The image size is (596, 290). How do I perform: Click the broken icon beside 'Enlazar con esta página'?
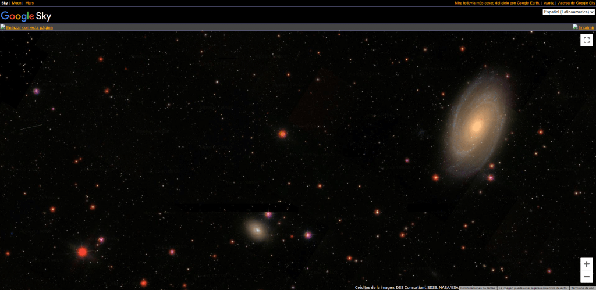click(x=3, y=27)
